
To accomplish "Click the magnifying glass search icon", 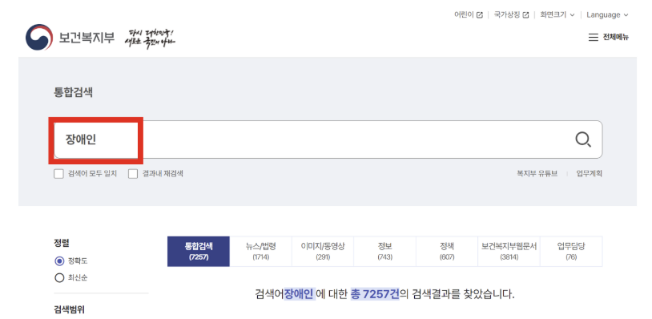I will [x=583, y=139].
